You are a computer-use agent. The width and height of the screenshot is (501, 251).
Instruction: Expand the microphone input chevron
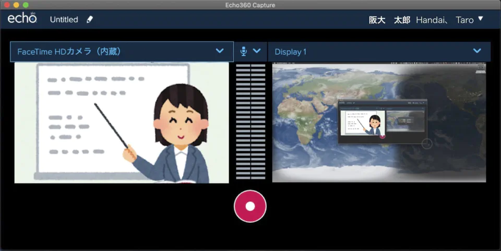coord(257,51)
